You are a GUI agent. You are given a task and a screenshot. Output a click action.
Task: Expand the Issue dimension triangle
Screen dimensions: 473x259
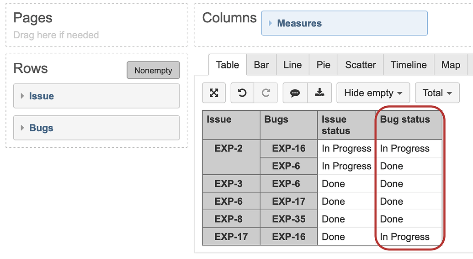click(x=22, y=96)
